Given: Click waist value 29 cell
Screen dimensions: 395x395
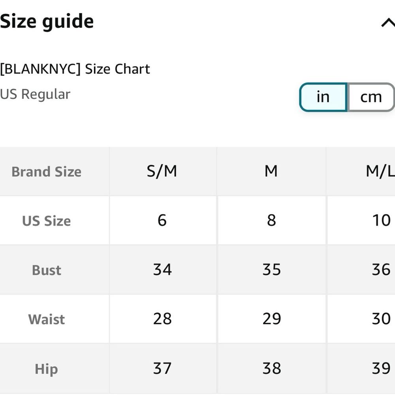Looking at the screenshot, I should coord(272,319).
